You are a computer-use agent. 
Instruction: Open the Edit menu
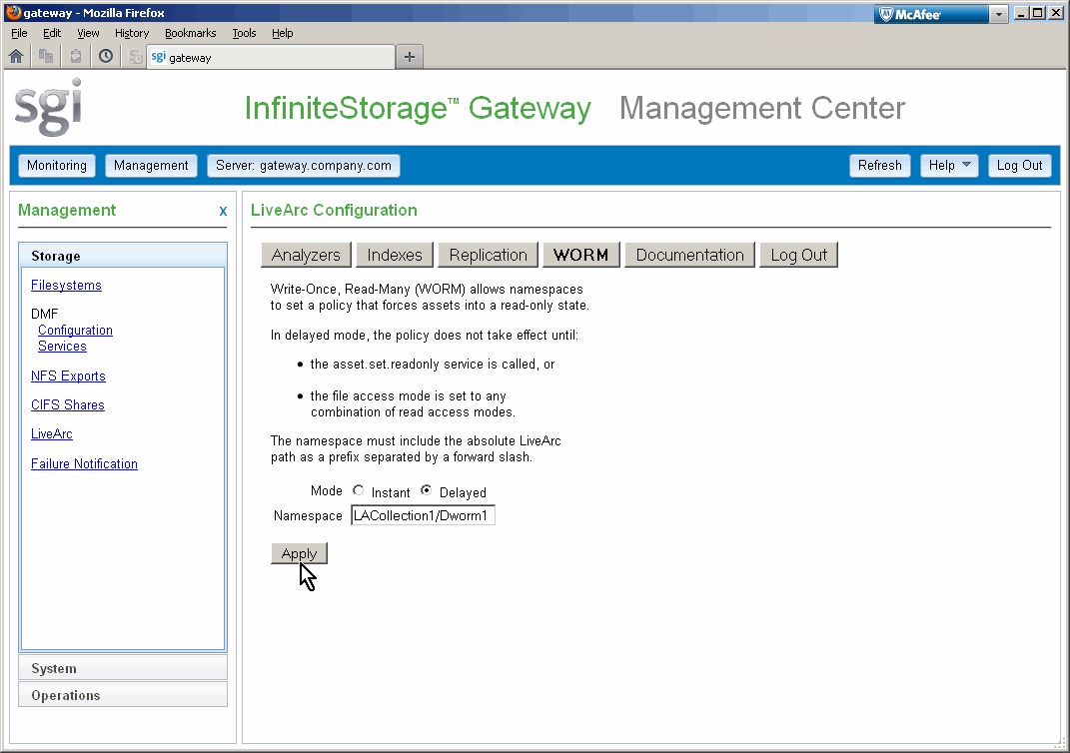coord(52,33)
